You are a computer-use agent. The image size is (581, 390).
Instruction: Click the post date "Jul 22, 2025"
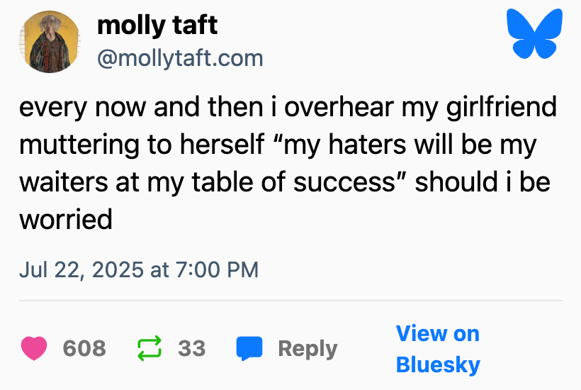(x=81, y=269)
